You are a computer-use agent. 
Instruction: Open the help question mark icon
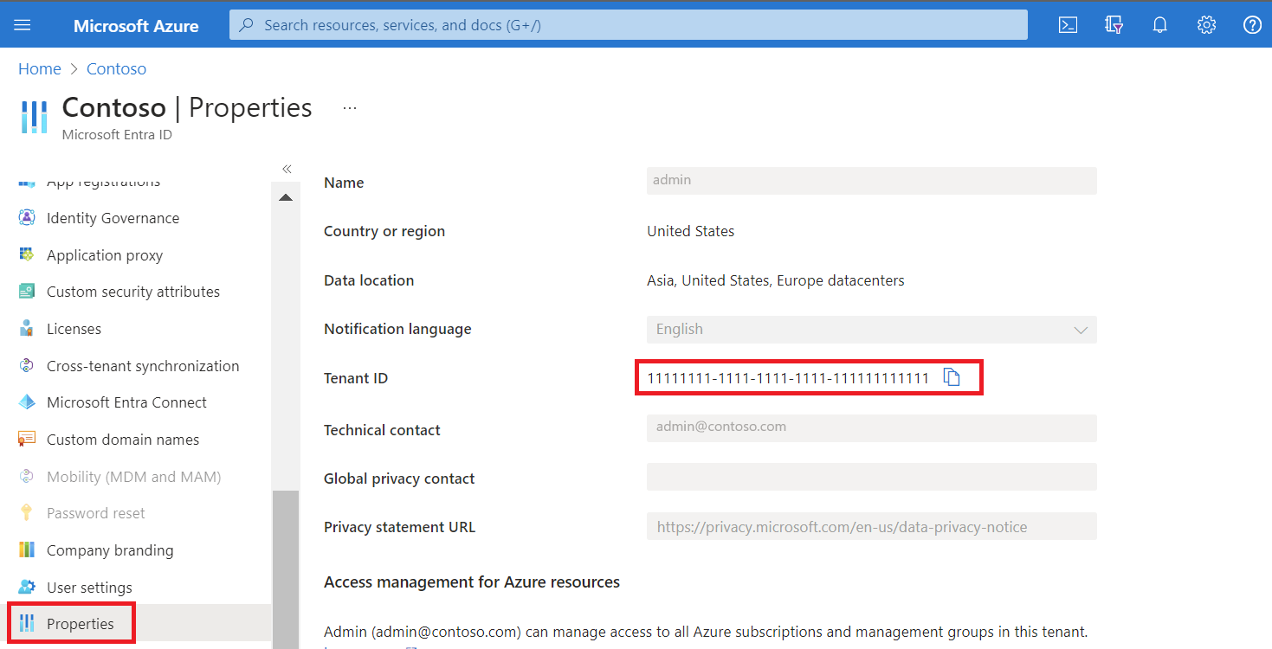(1252, 25)
